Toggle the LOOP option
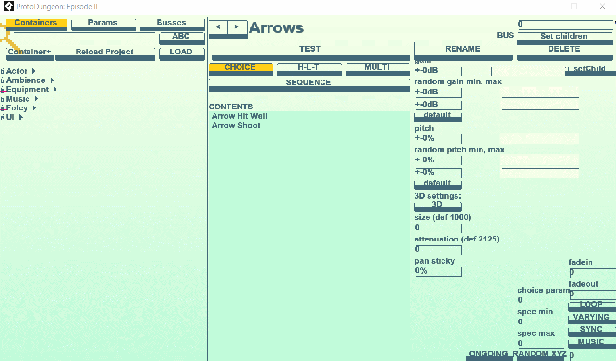 tap(592, 307)
